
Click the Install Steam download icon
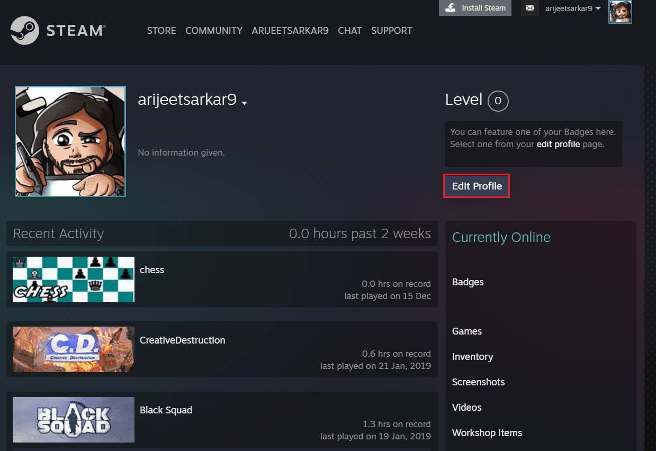pyautogui.click(x=450, y=8)
